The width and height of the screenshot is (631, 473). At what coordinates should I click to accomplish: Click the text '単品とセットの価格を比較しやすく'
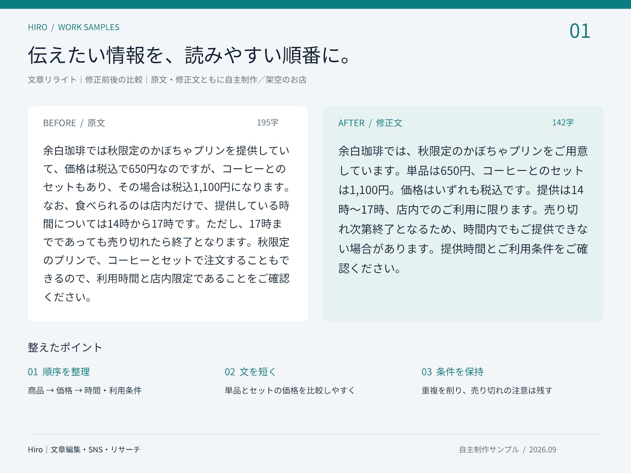290,391
